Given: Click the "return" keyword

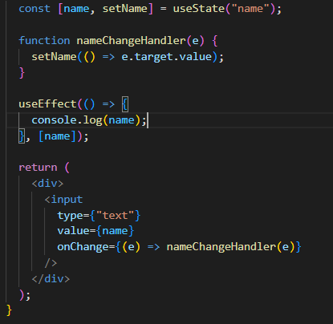Looking at the screenshot, I should 38,168.
